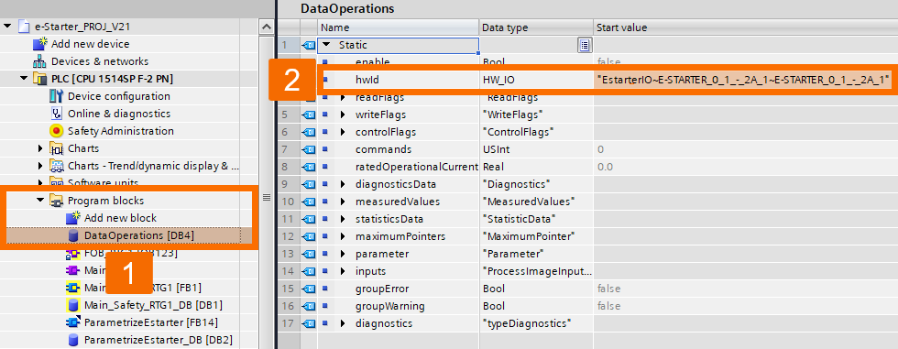Viewport: 898px width, 349px height.
Task: Click the tag icon in diagnostics row 17
Action: (x=310, y=323)
